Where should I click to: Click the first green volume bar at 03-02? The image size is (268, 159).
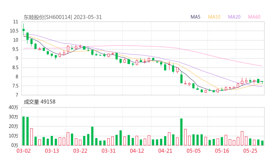pyautogui.click(x=24, y=131)
